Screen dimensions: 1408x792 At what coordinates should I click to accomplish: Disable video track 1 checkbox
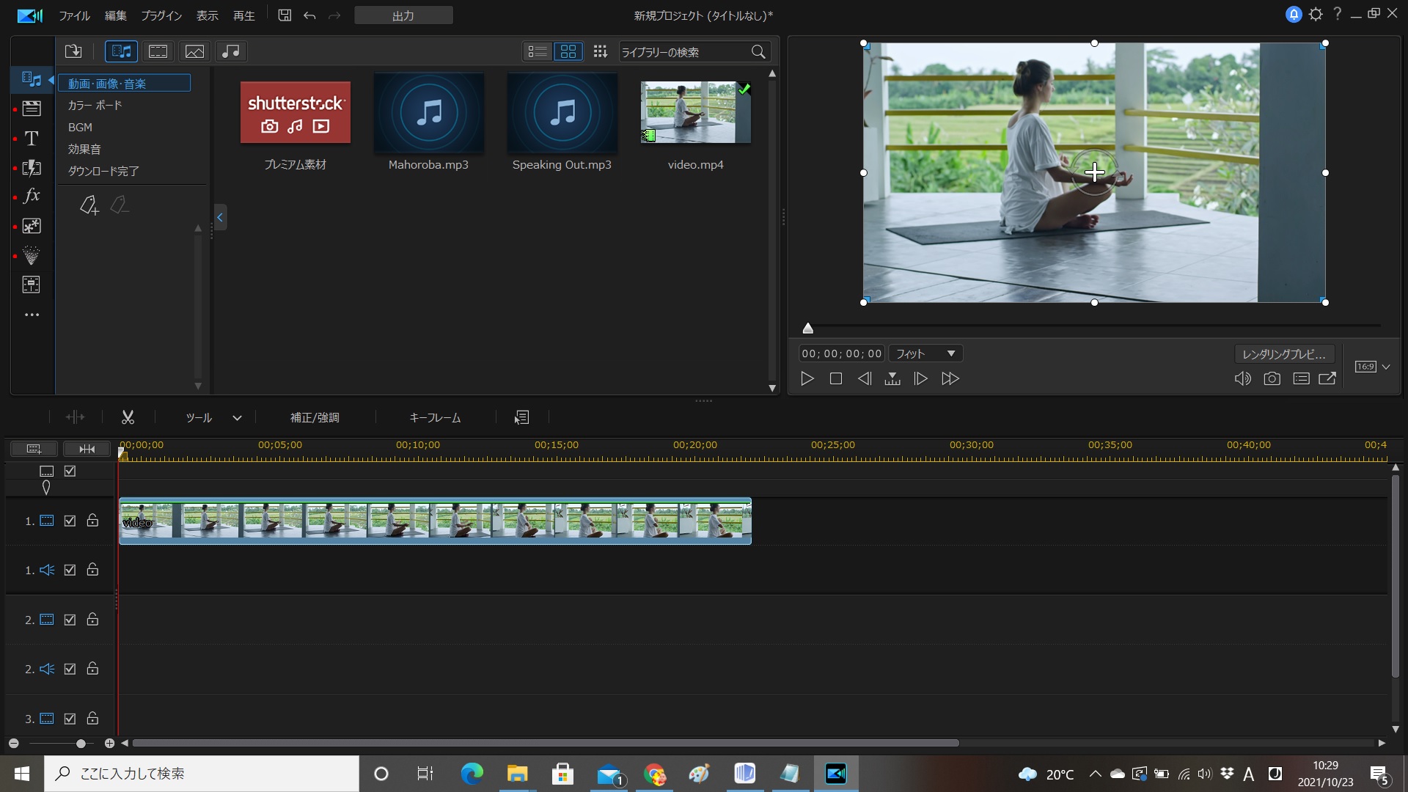tap(70, 521)
